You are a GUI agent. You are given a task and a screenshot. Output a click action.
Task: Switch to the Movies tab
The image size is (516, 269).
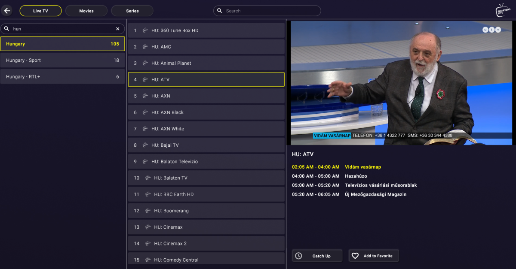coord(86,11)
